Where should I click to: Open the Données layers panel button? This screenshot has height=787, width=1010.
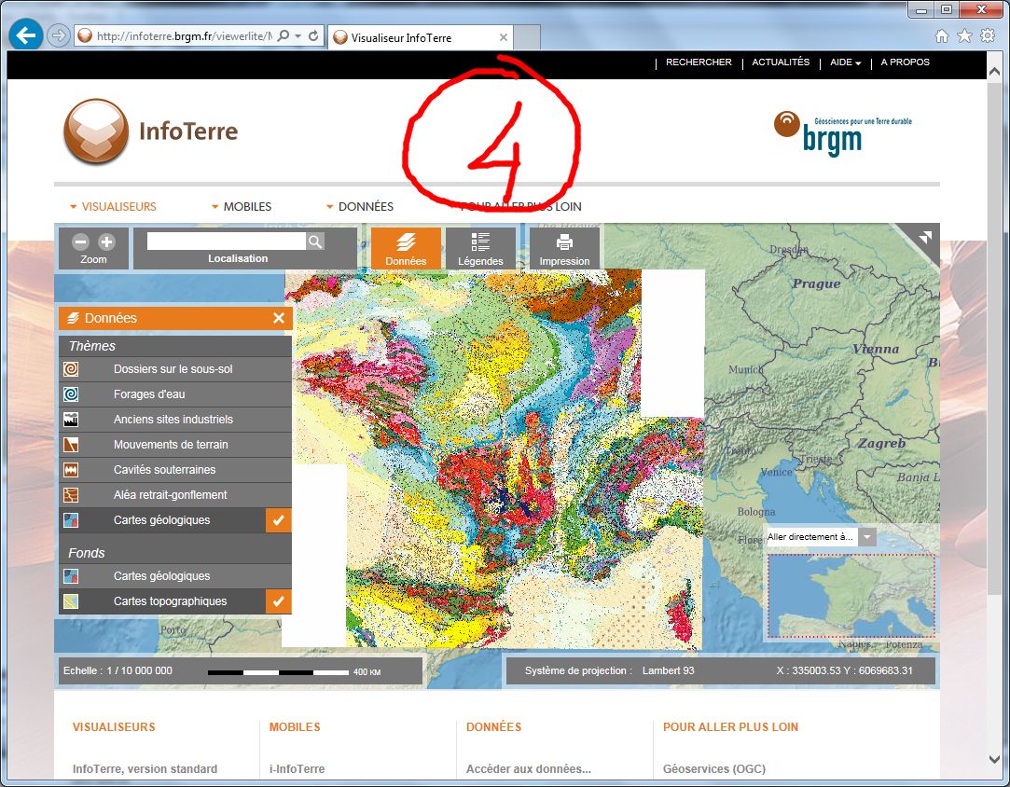[x=406, y=248]
